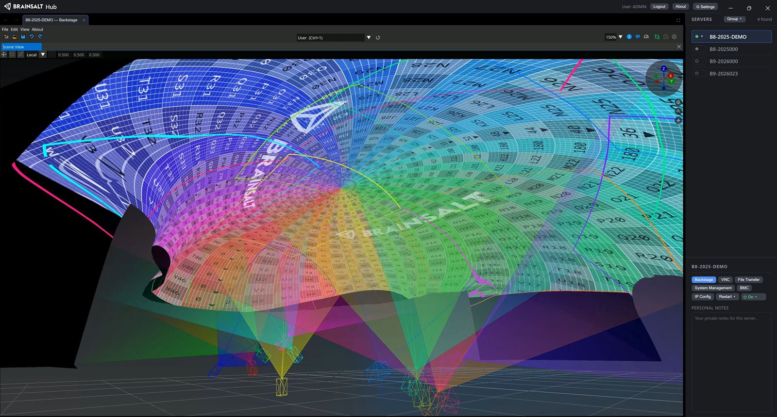The height and width of the screenshot is (417, 777).
Task: Open the File menu
Action: click(5, 29)
